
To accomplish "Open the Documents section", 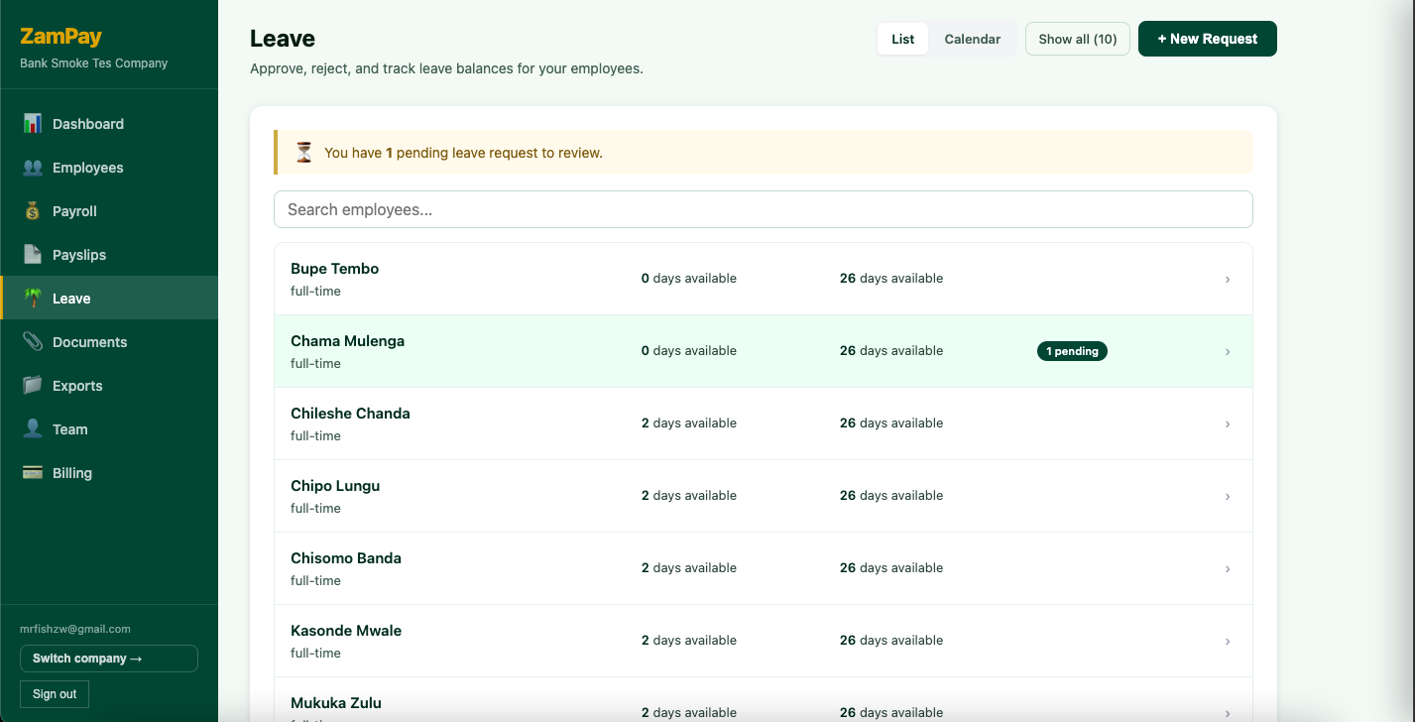I will (109, 342).
